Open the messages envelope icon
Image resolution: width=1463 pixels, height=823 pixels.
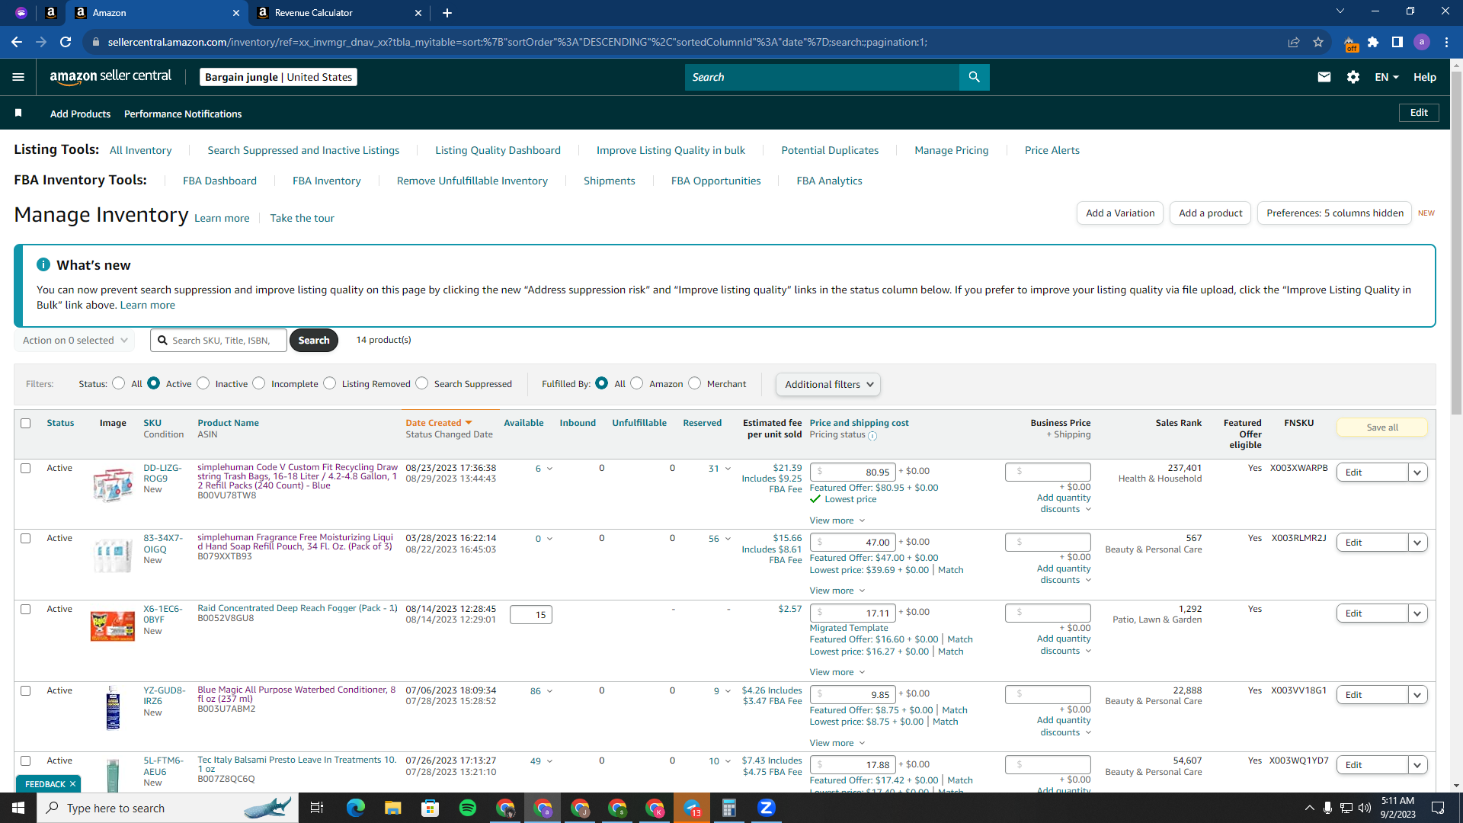(x=1324, y=77)
